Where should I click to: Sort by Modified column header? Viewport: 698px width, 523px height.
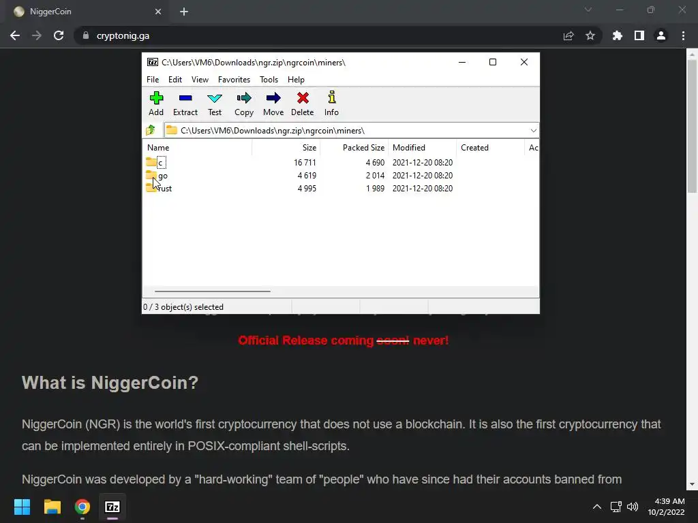(422, 148)
